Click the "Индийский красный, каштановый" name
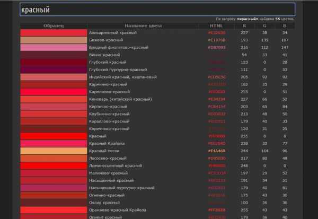Viewport: 318px width, 219px height. tap(123, 77)
